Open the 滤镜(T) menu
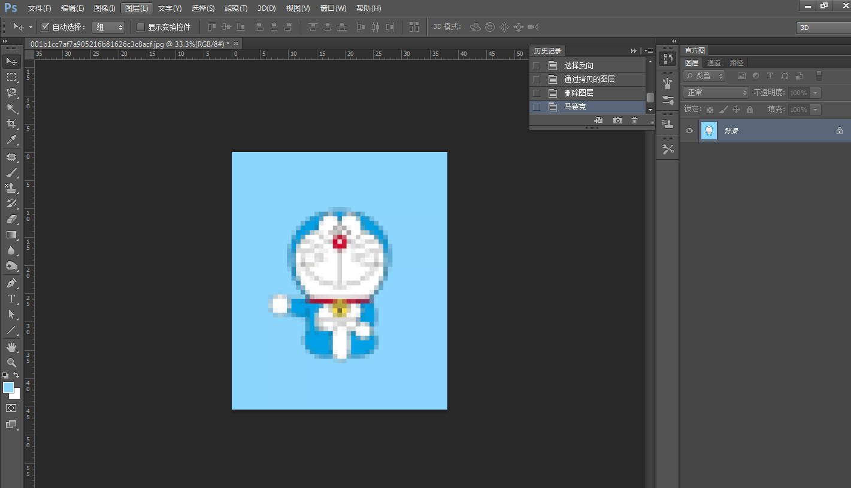Image resolution: width=851 pixels, height=488 pixels. 236,8
